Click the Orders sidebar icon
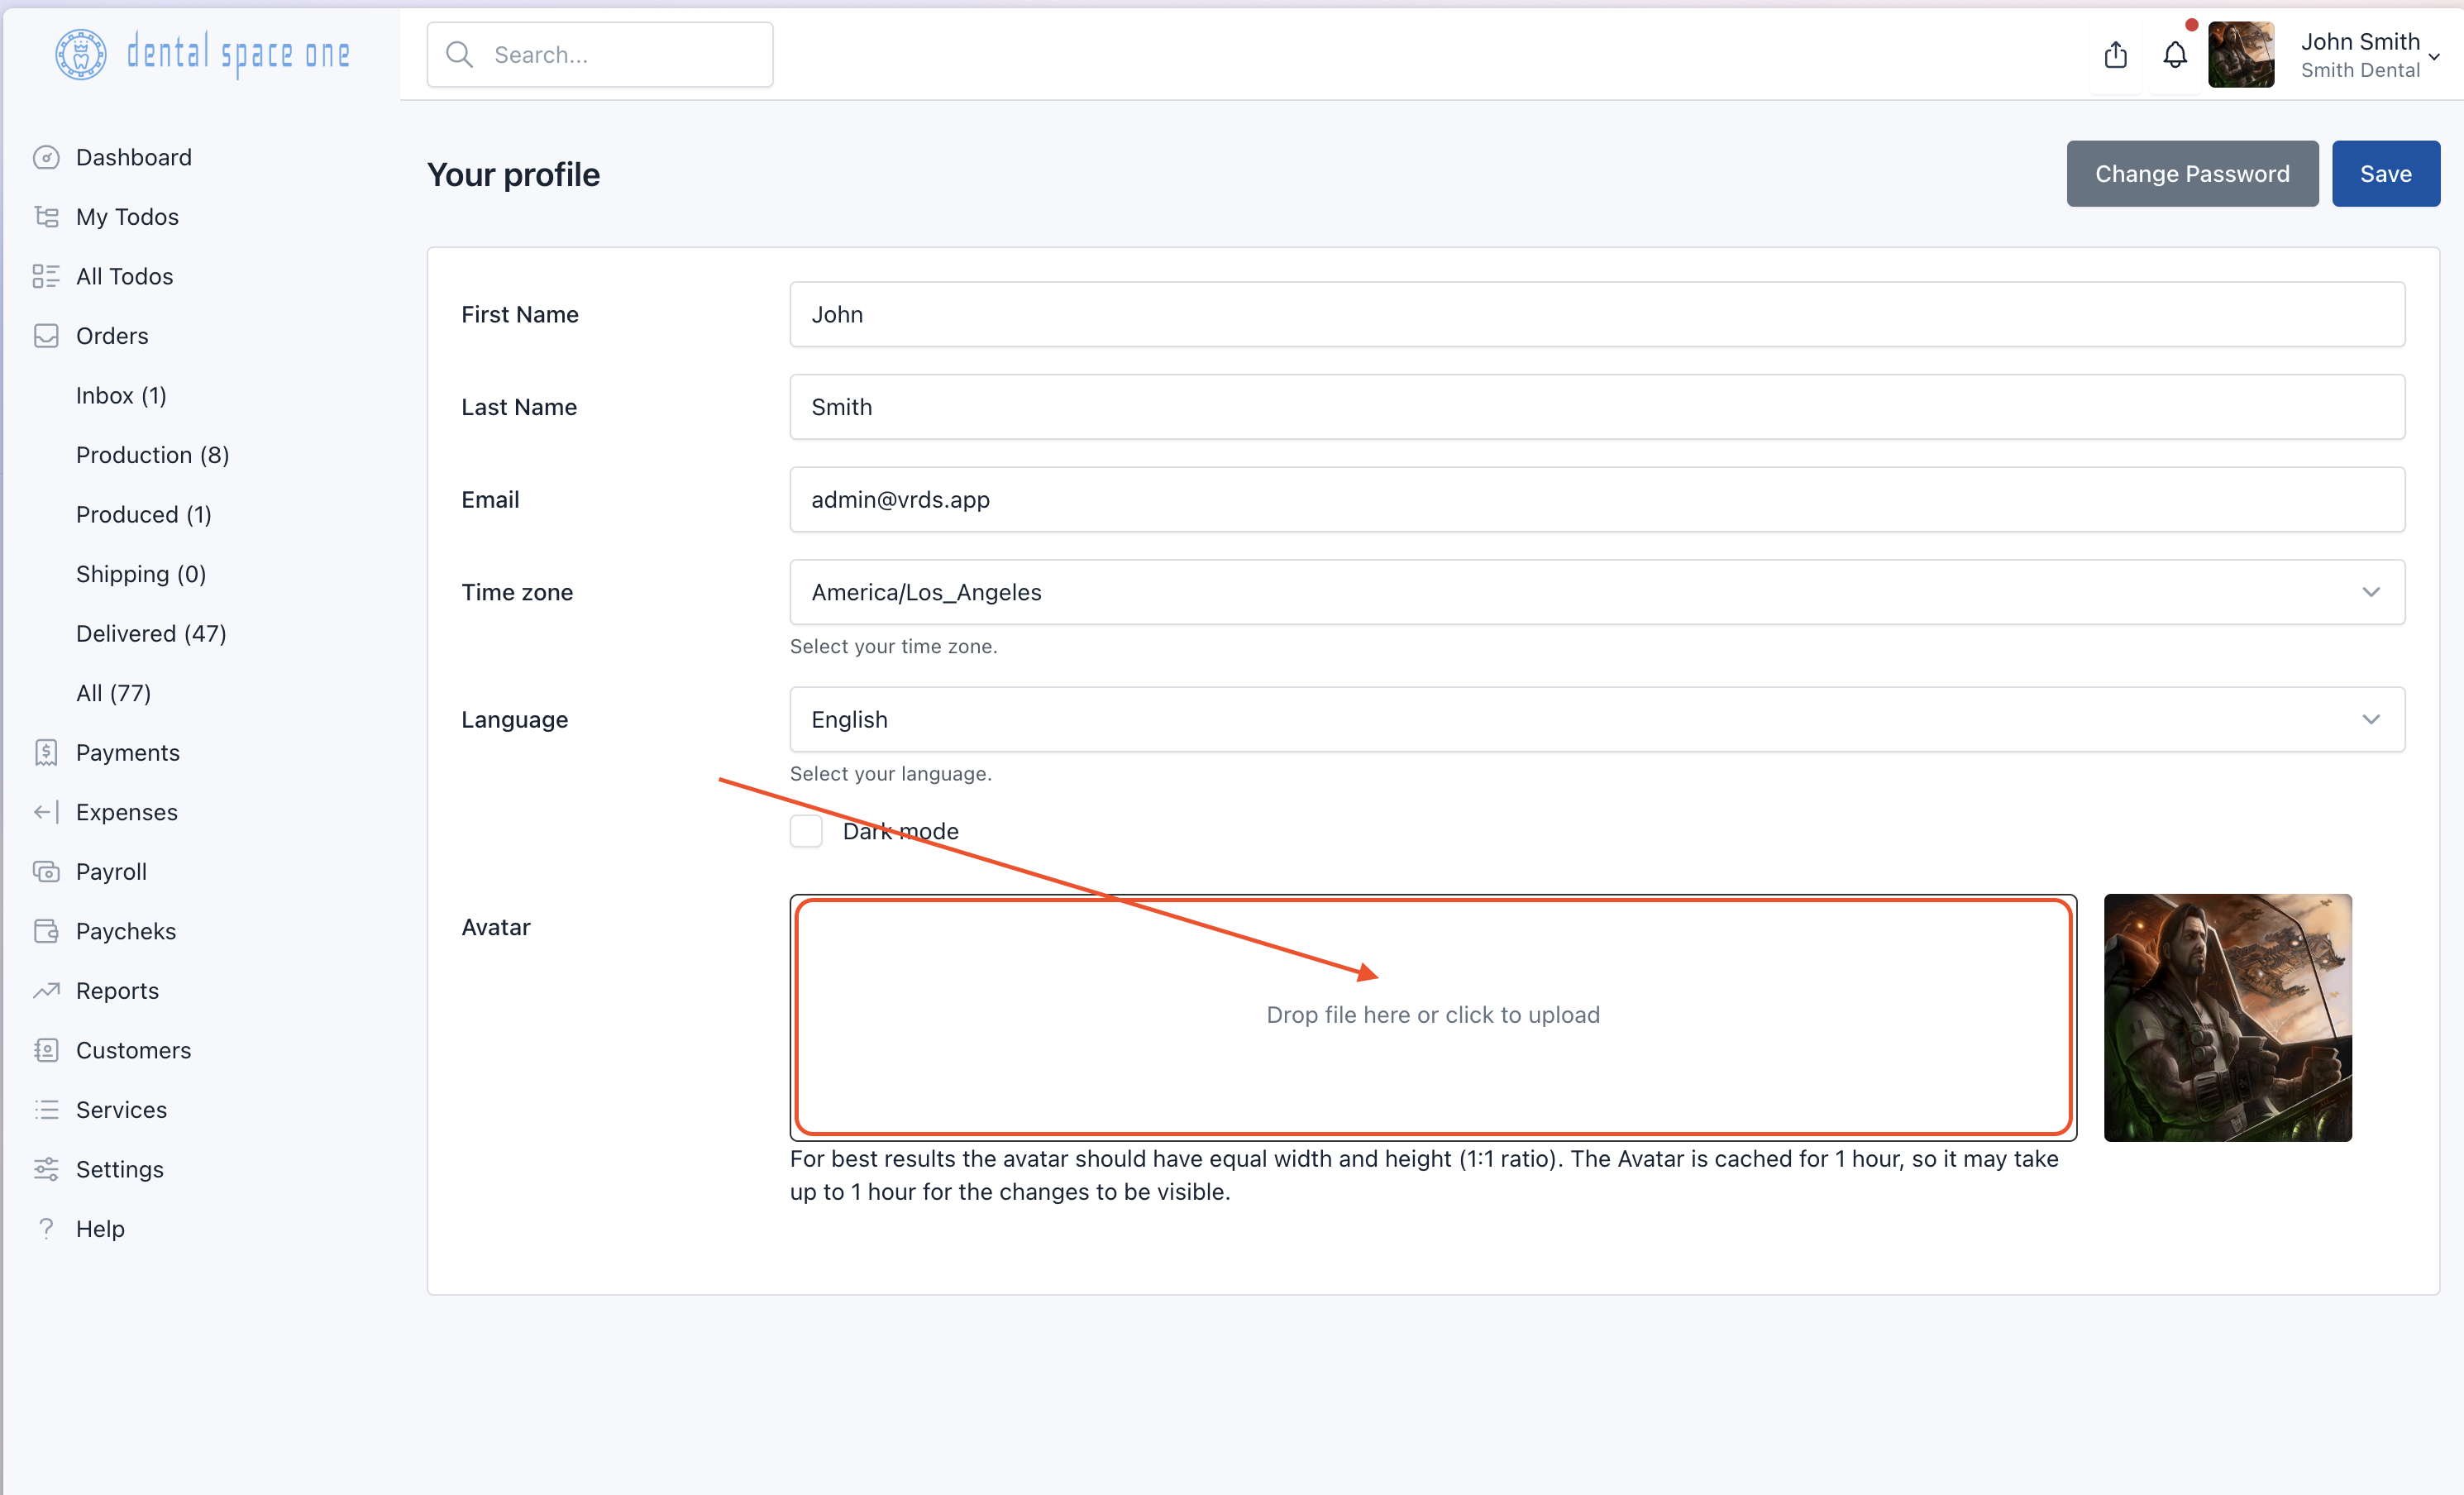This screenshot has height=1495, width=2464. (45, 335)
